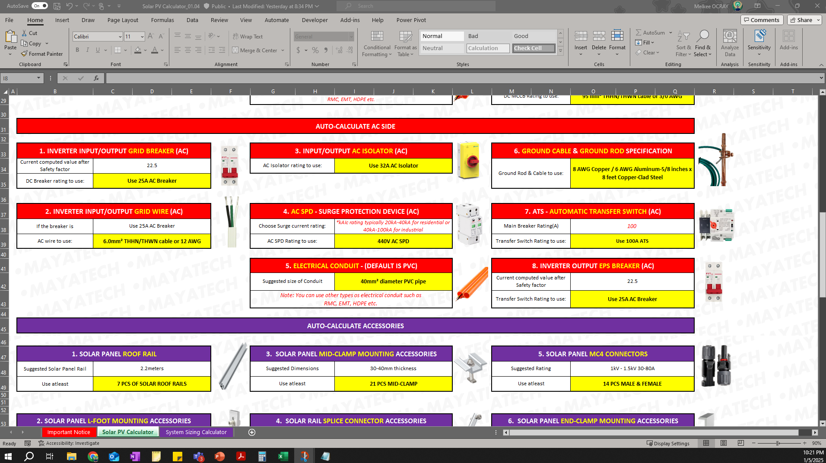Click Increase Decimal in the Number group

pos(339,50)
